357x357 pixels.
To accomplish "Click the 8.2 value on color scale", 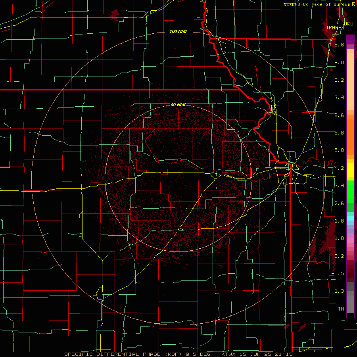I will tap(339, 80).
